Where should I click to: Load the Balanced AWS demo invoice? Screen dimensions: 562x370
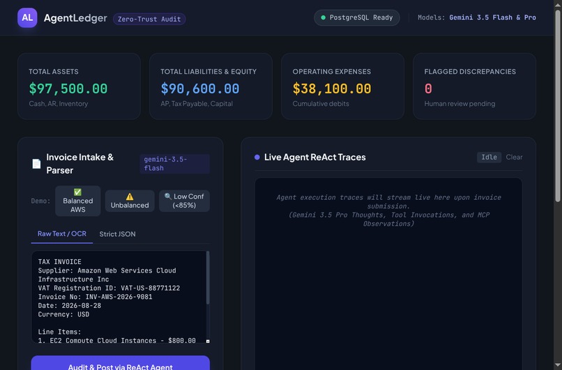(x=78, y=201)
